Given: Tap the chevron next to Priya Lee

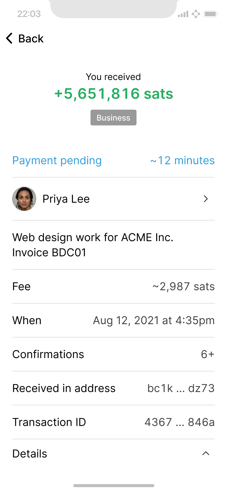Looking at the screenshot, I should pos(206,199).
